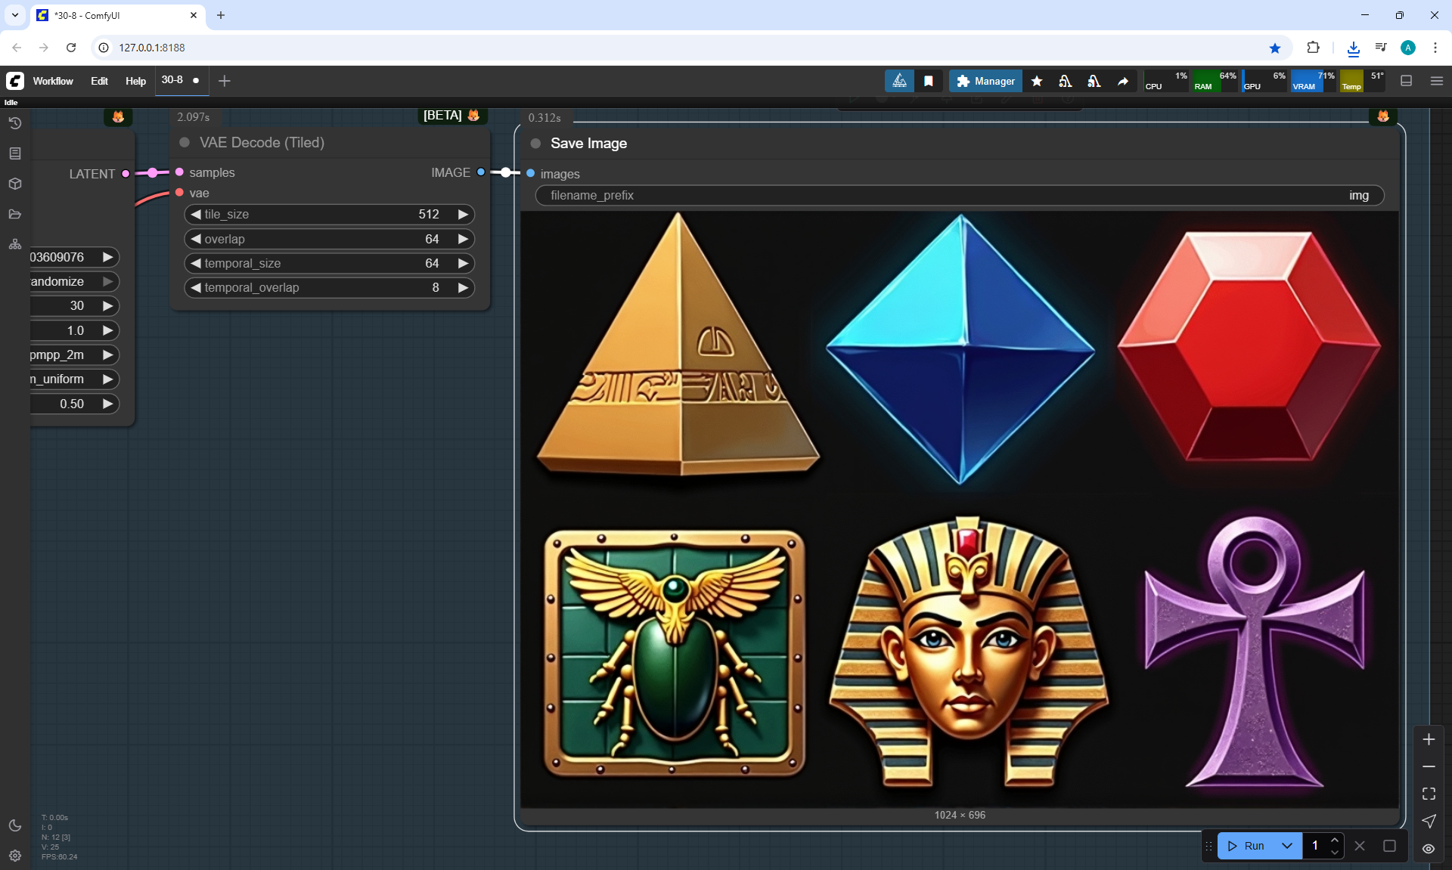This screenshot has height=870, width=1452.
Task: Click the star favorites icon
Action: coord(1037,81)
